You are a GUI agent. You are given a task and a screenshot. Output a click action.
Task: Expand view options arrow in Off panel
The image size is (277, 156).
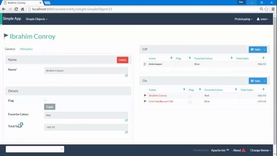(x=264, y=50)
